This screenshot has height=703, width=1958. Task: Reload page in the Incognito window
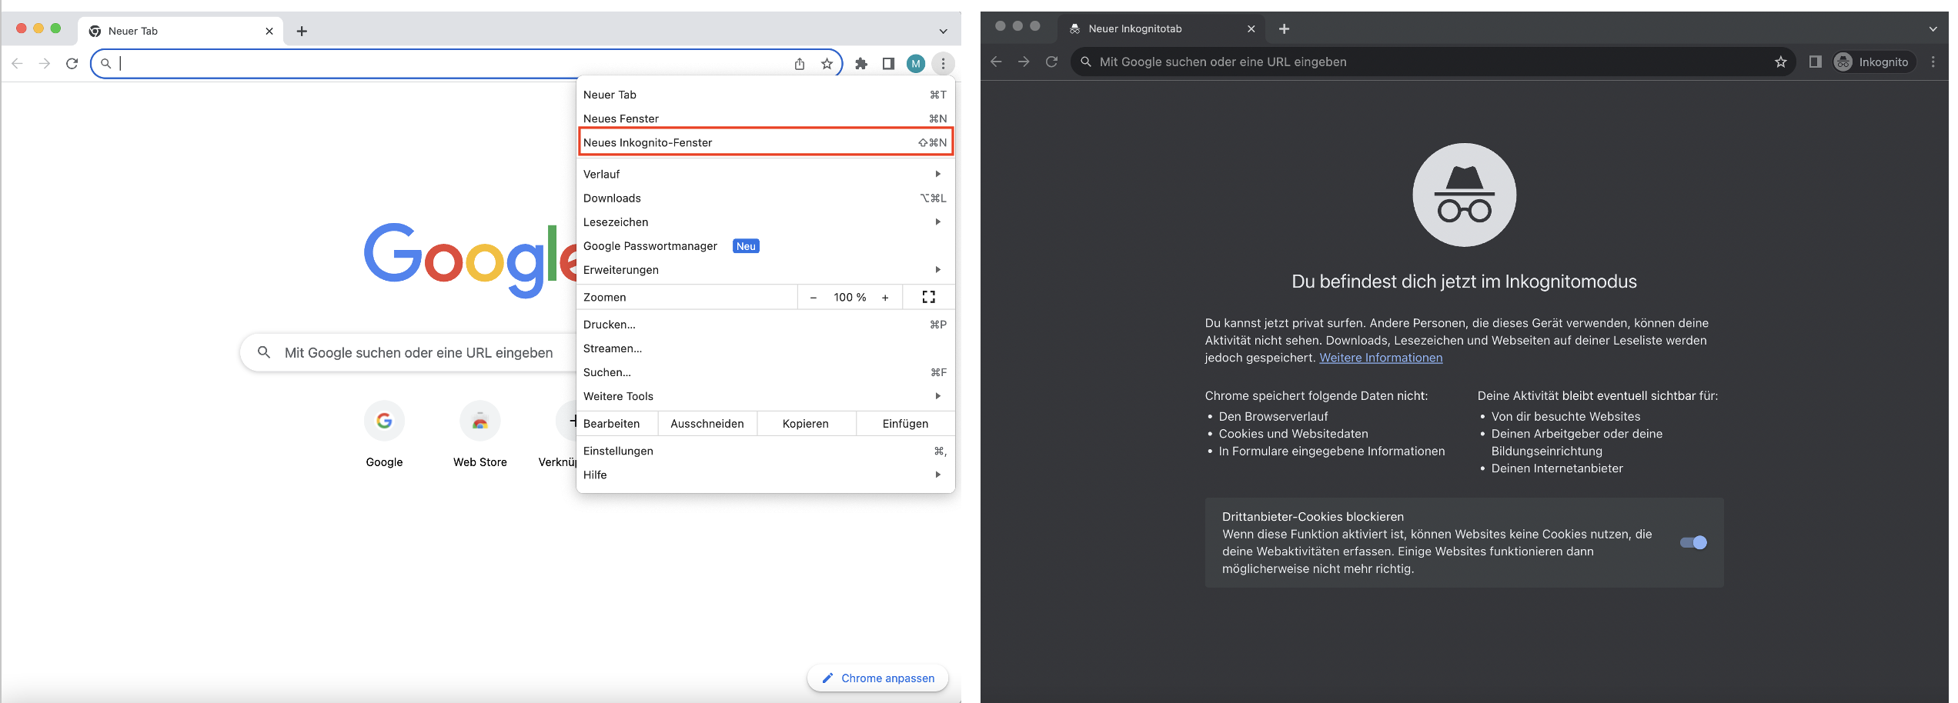tap(1051, 62)
